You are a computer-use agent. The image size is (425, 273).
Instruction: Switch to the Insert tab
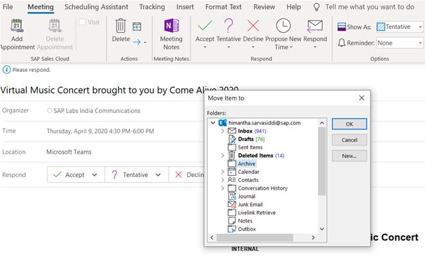185,7
